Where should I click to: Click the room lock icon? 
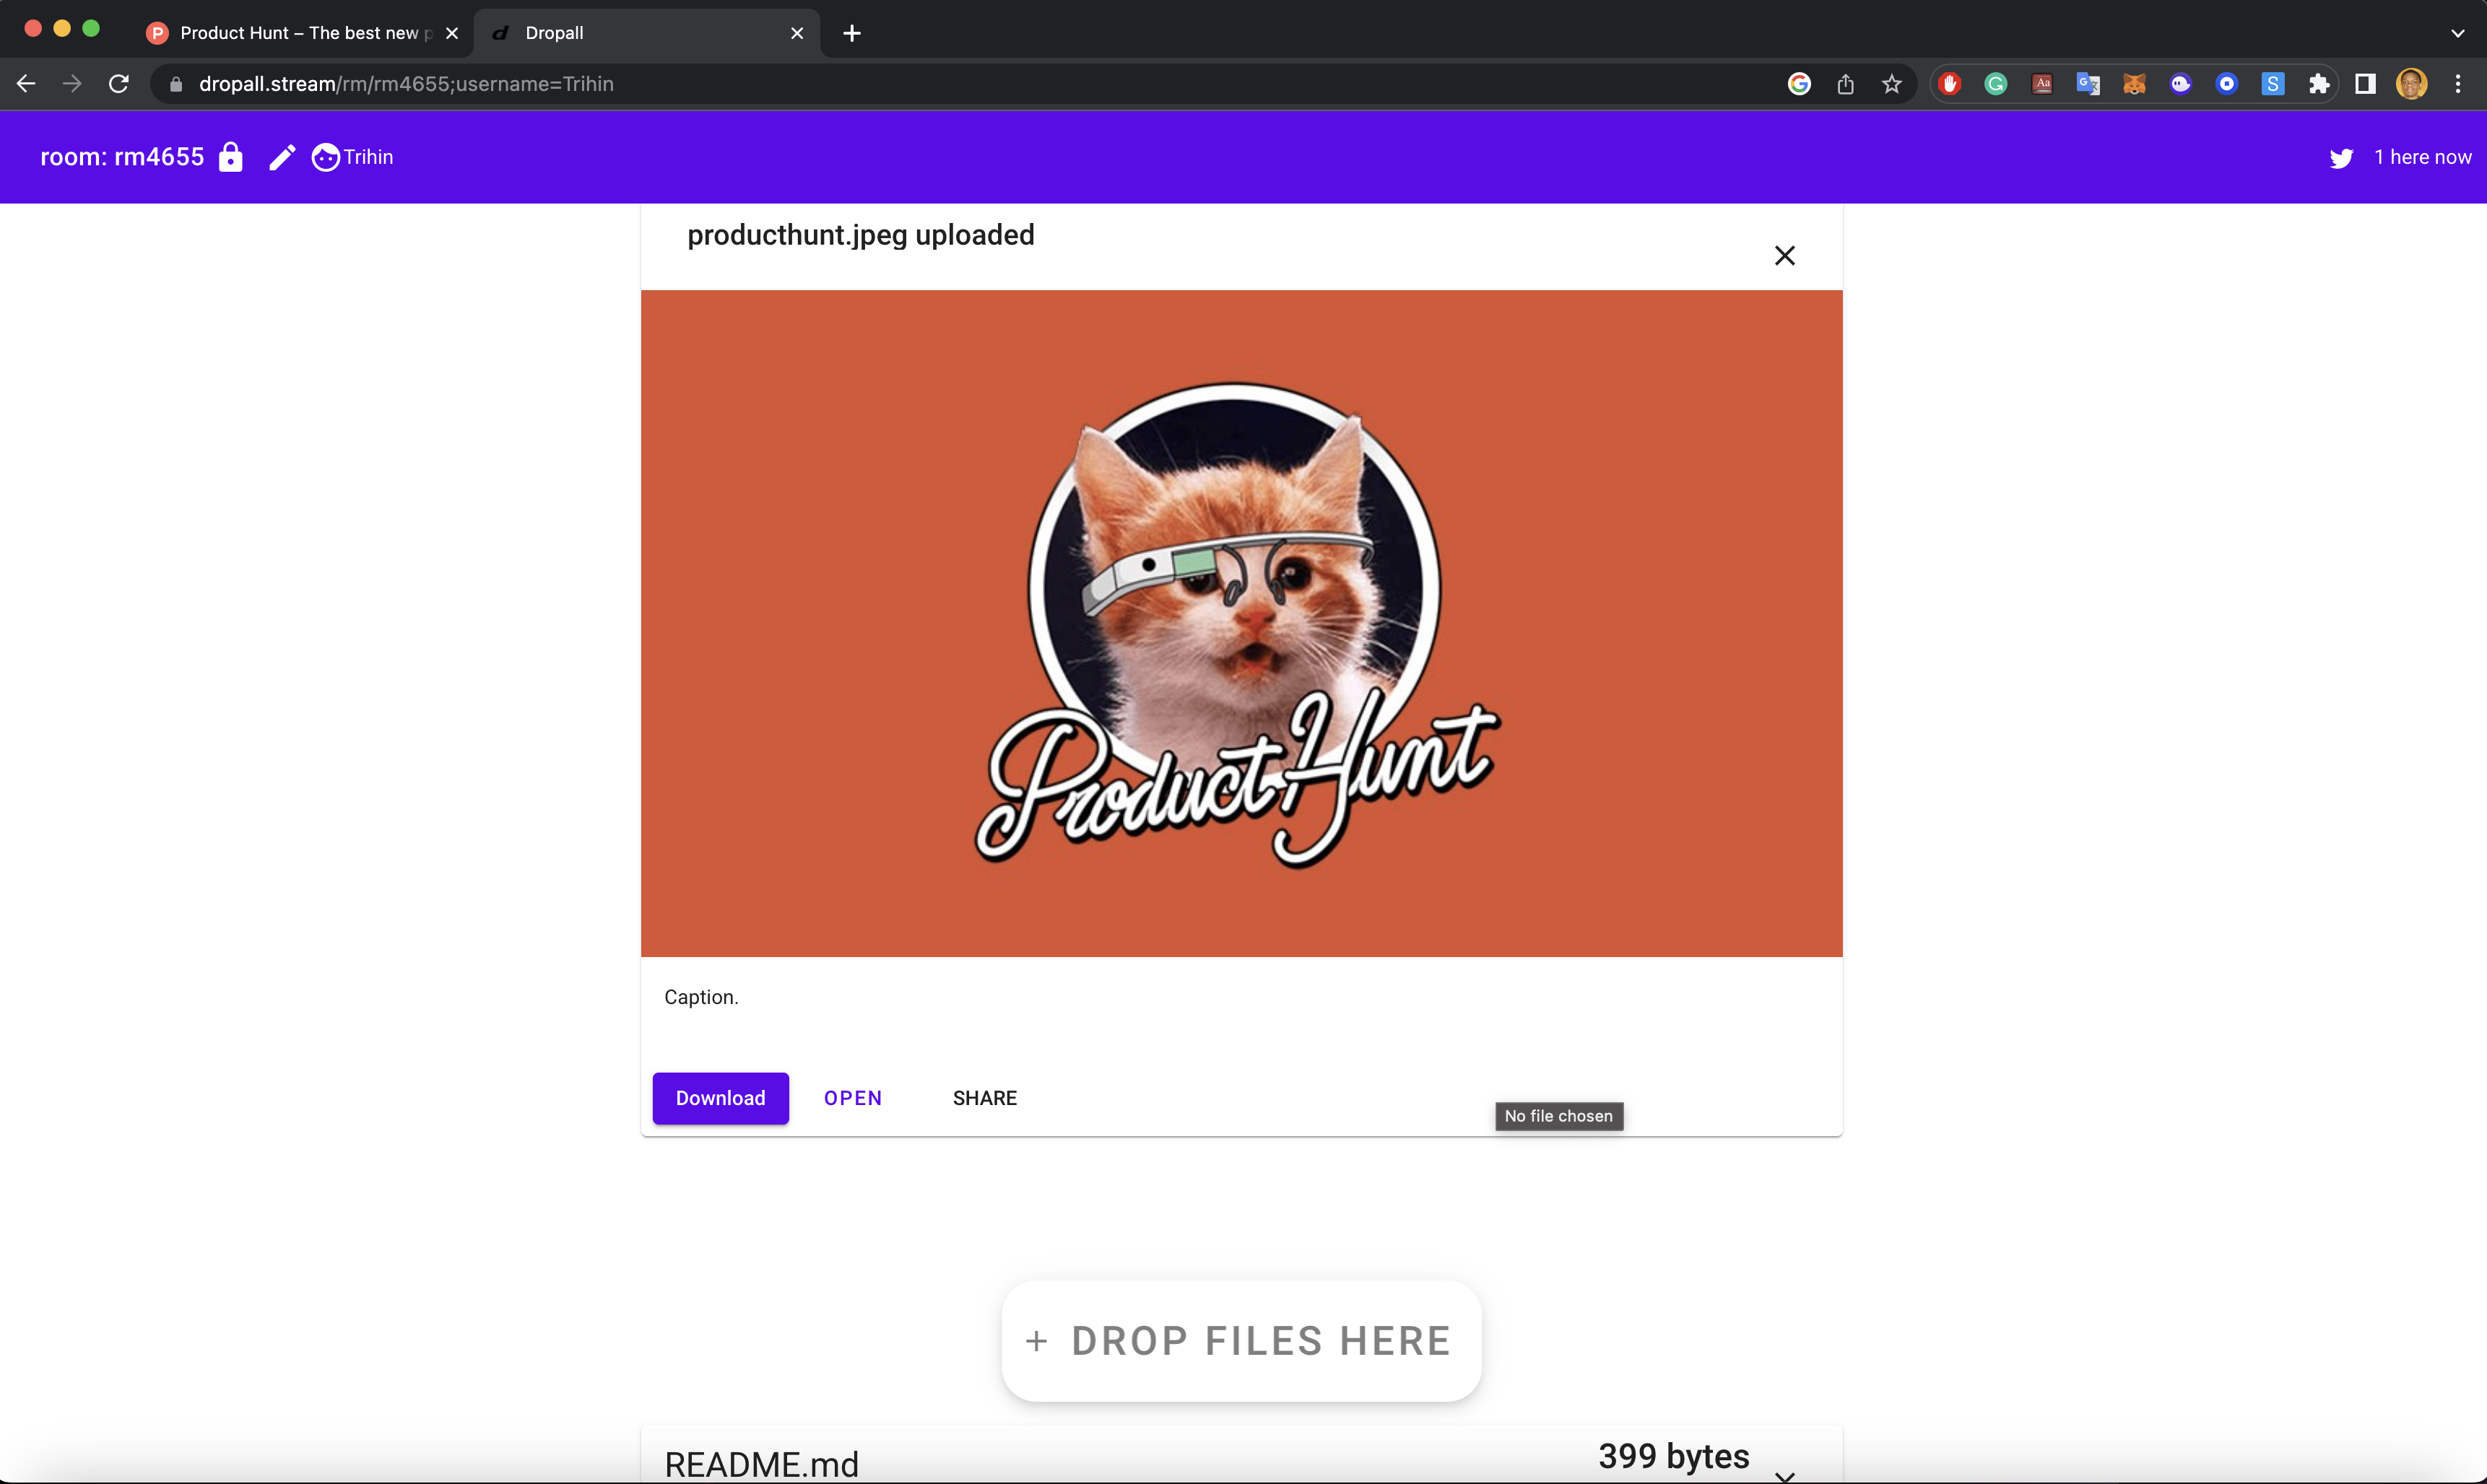point(230,157)
